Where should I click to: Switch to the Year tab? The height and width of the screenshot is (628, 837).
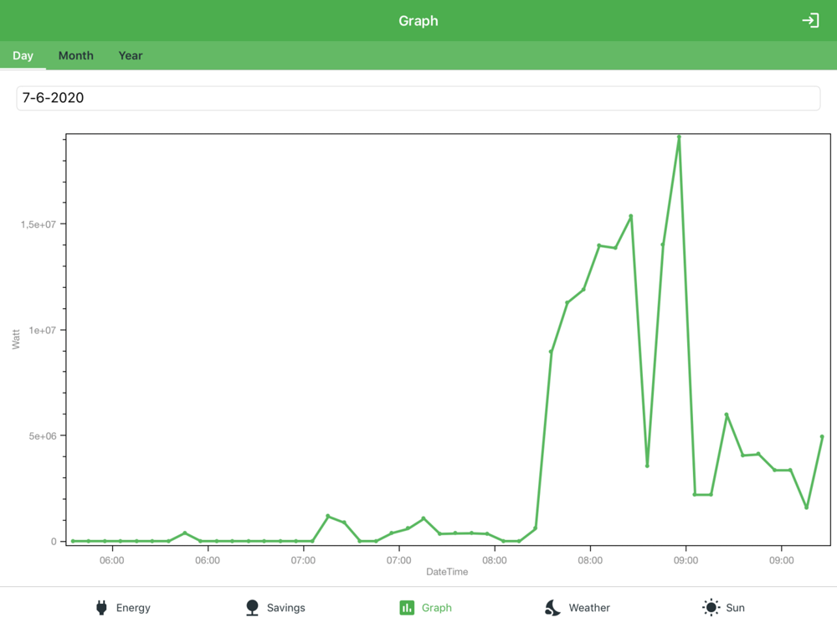point(131,55)
